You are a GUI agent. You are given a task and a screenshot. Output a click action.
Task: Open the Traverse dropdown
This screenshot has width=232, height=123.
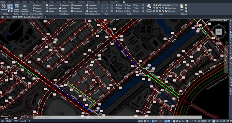tap(37, 11)
